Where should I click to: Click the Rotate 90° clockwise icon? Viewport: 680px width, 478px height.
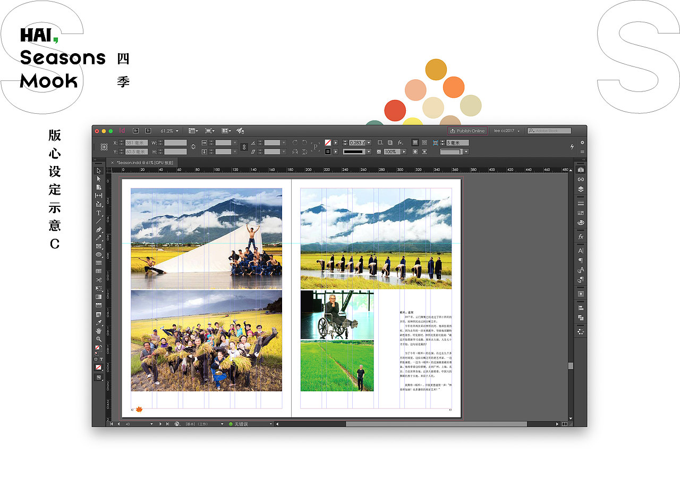(x=295, y=142)
